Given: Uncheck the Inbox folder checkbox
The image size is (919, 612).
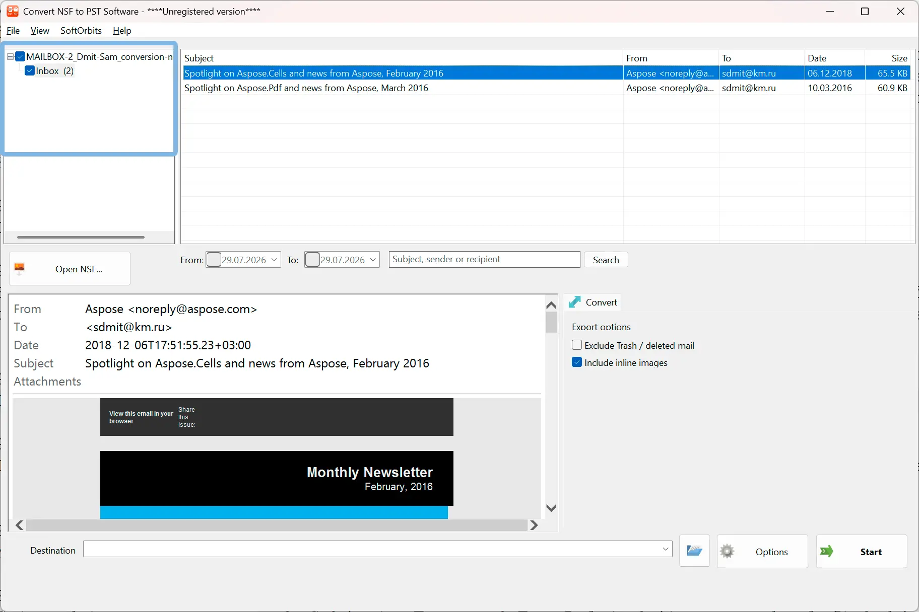Looking at the screenshot, I should [x=30, y=71].
